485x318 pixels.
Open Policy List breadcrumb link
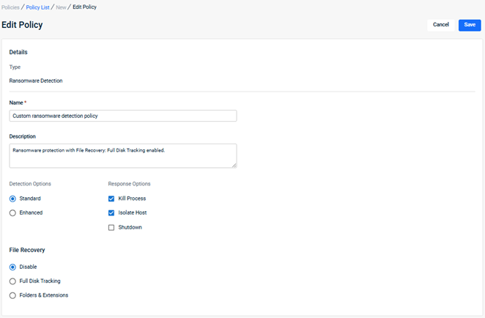(39, 7)
